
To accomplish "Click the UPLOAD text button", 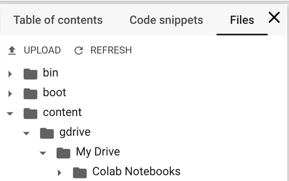I will 42,50.
